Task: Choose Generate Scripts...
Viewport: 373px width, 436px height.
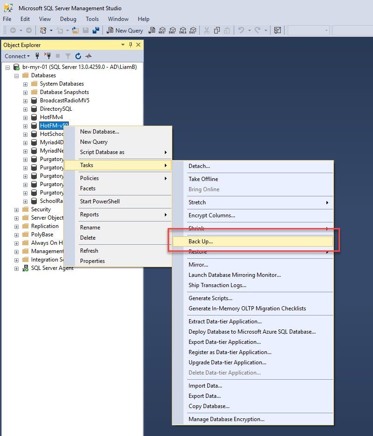Action: point(253,298)
